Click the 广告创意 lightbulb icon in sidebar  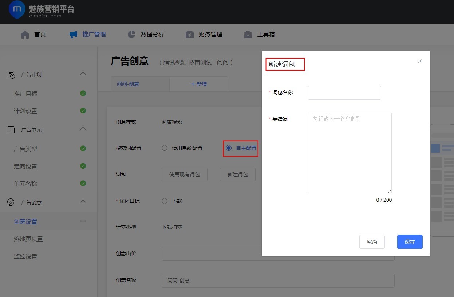(x=11, y=202)
